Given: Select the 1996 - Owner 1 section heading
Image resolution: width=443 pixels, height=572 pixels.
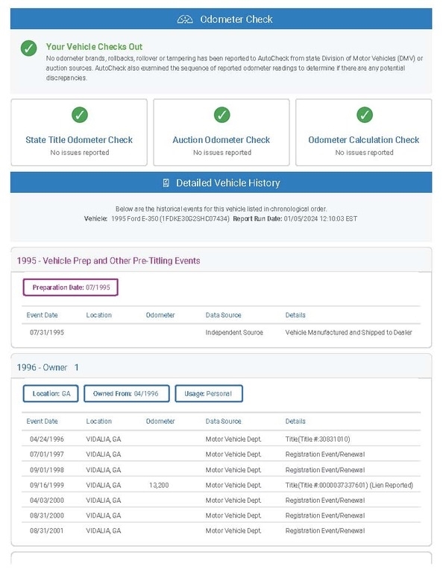Looking at the screenshot, I should click(x=48, y=367).
